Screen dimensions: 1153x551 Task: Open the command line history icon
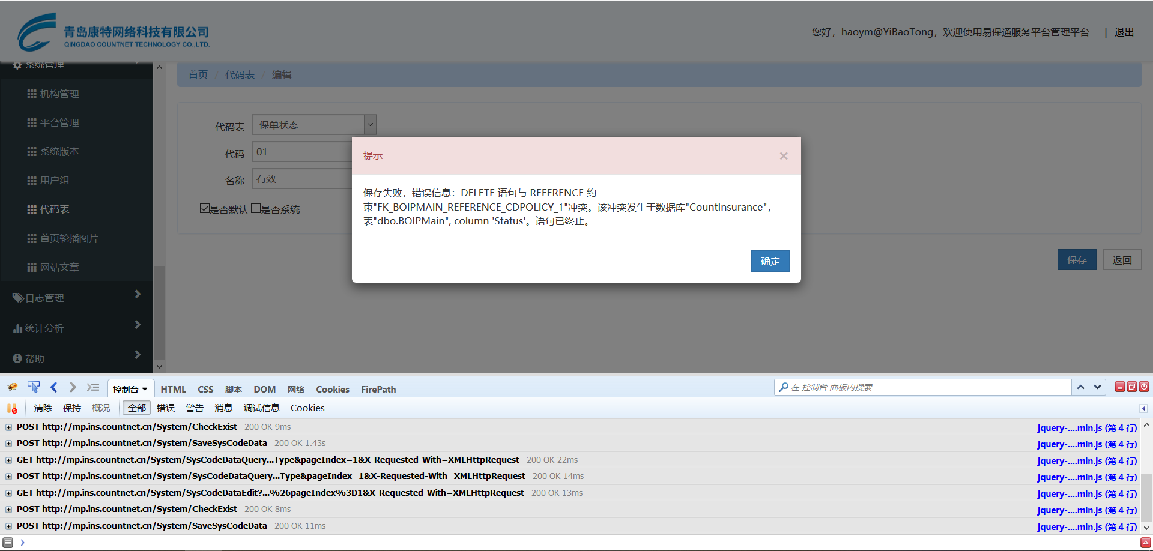(x=8, y=543)
